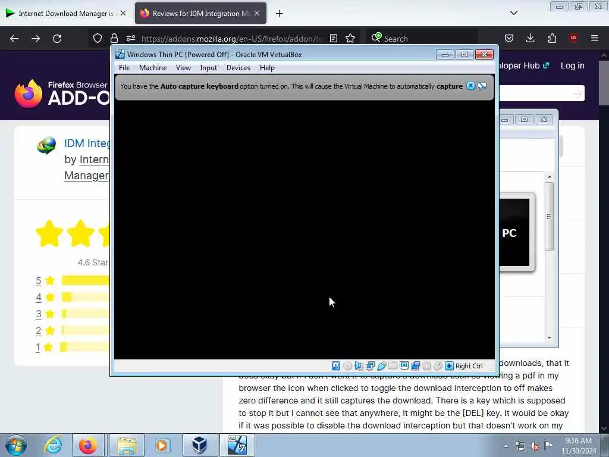Filter reviews by 2 star rating
This screenshot has width=609, height=457.
(39, 331)
